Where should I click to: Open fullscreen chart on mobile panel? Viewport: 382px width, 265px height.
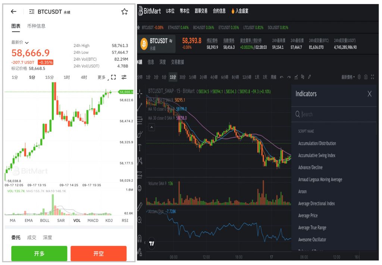[114, 77]
